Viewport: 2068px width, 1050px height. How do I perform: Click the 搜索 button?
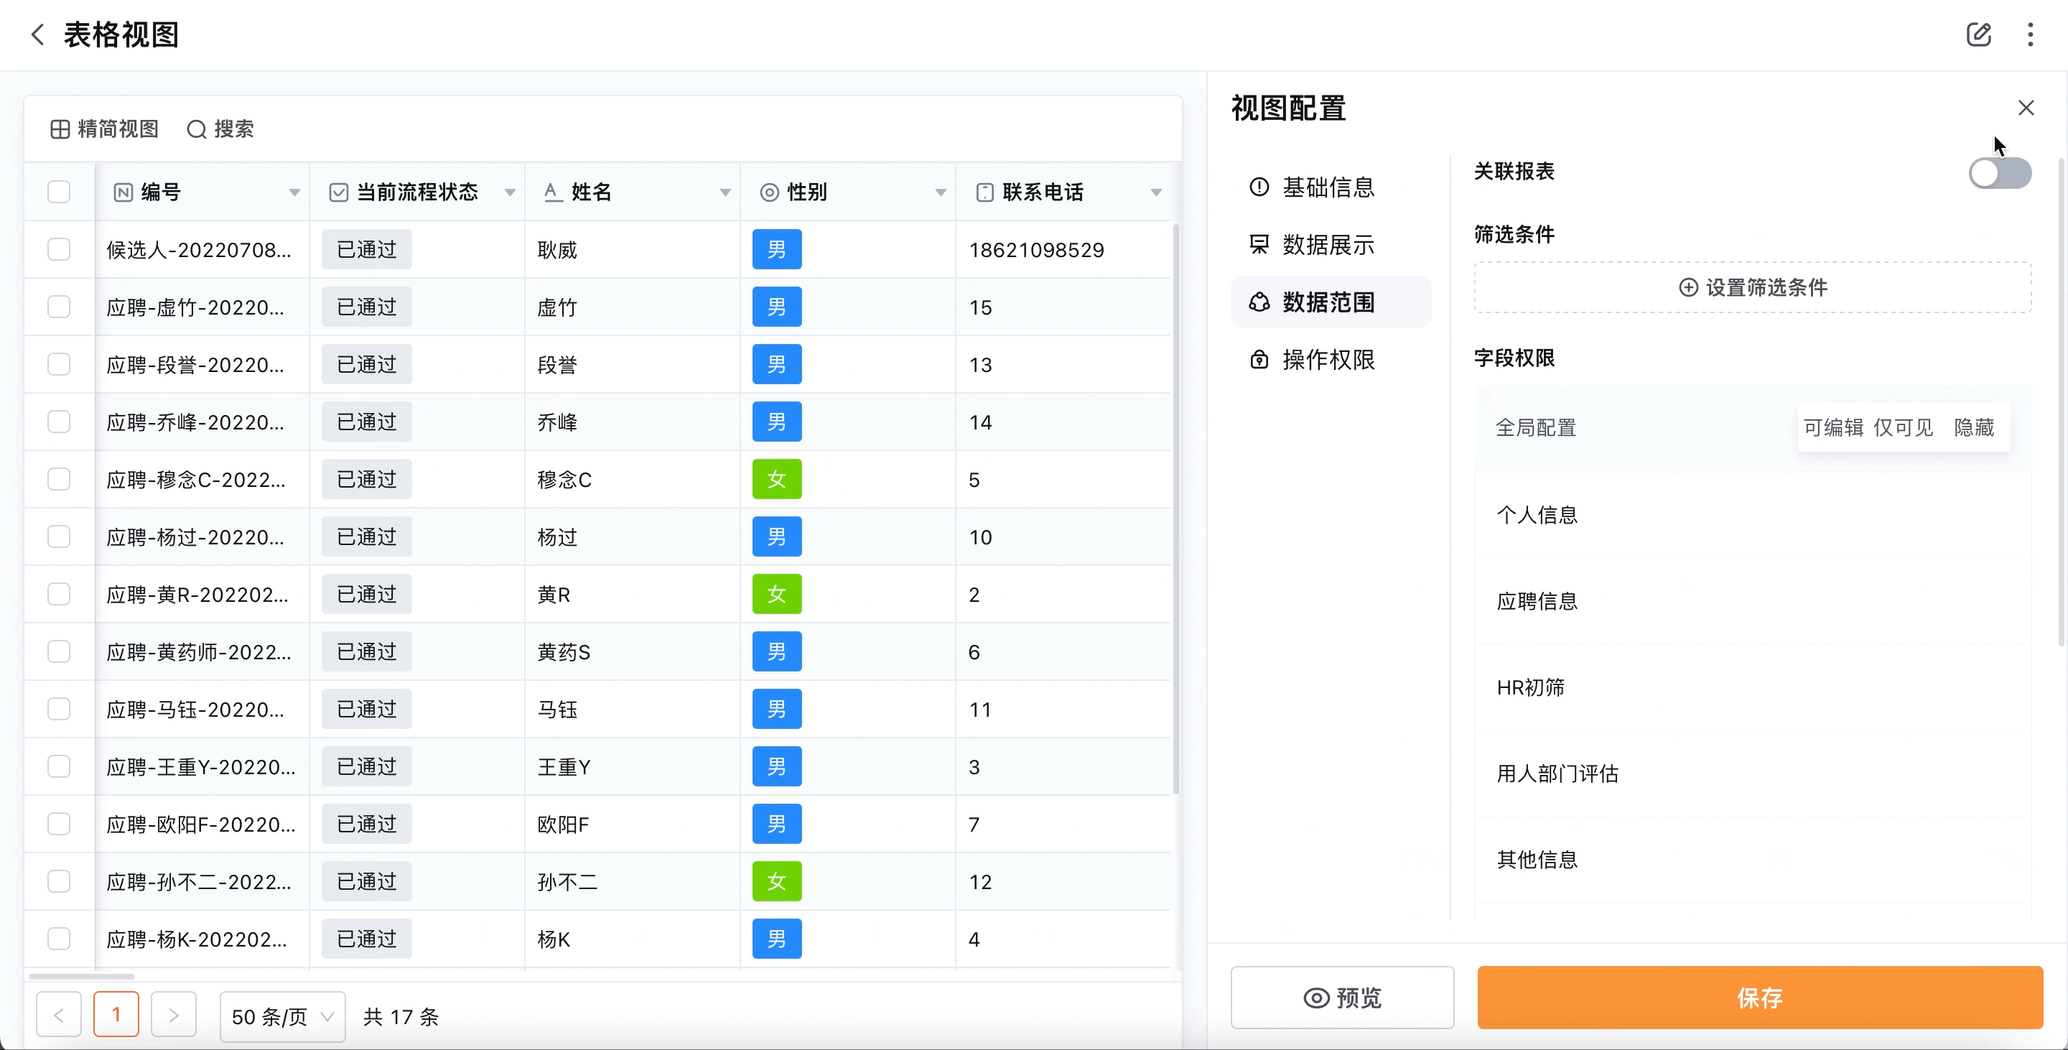pos(220,129)
